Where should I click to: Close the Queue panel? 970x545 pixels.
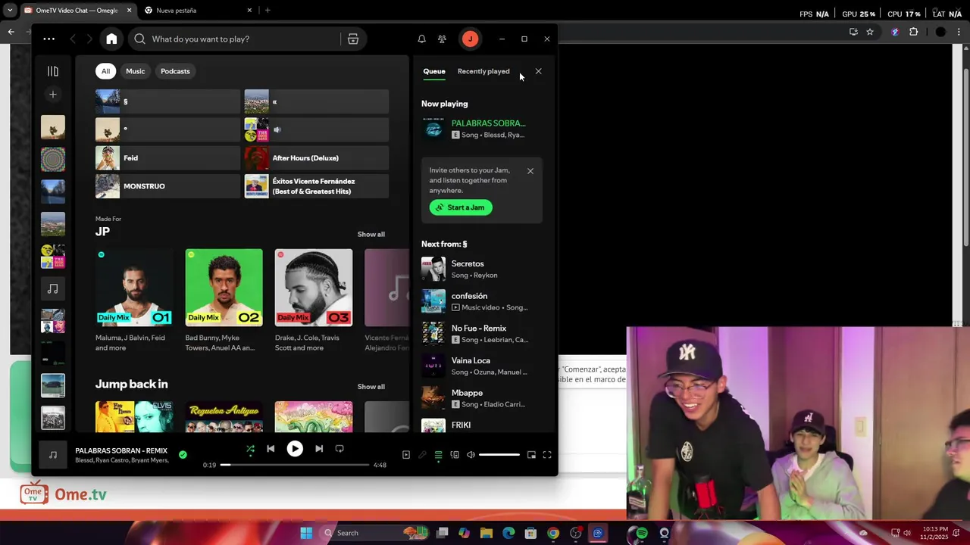pyautogui.click(x=538, y=71)
